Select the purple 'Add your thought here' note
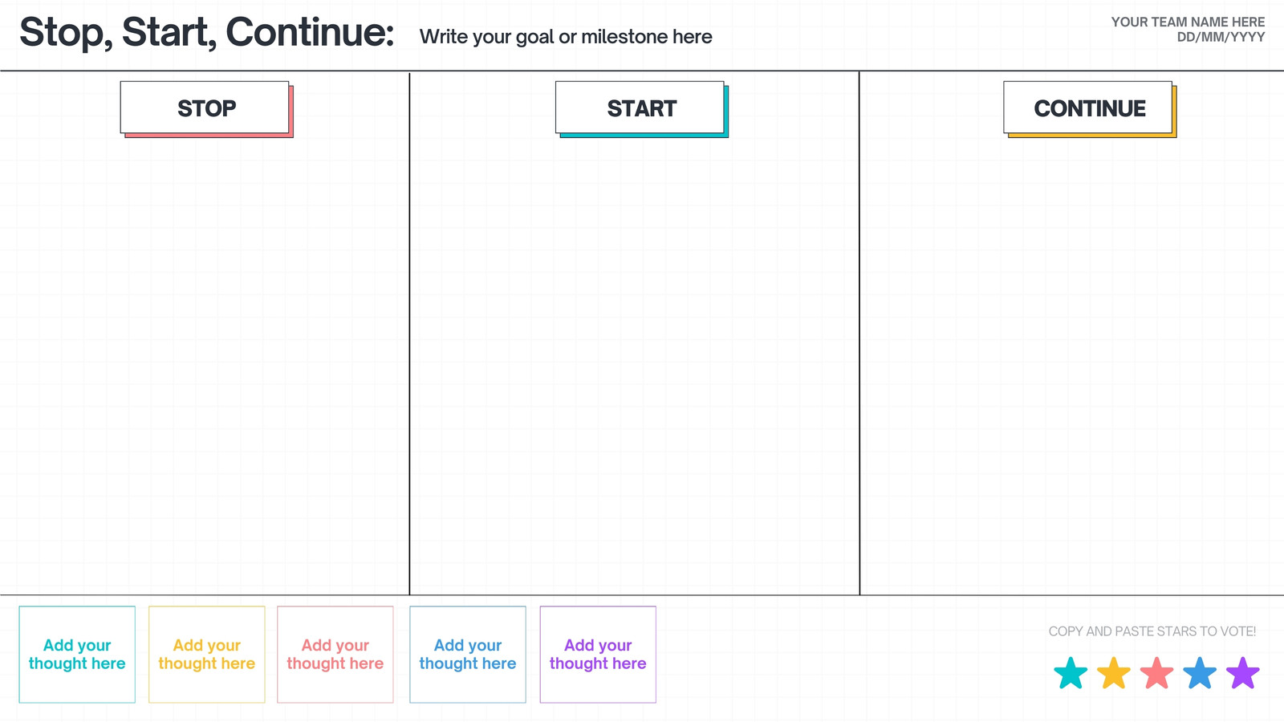1284x722 pixels. tap(598, 655)
